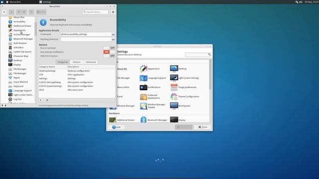The image size is (319, 179).
Task: Click the Revert button in MenuLibre toolbar
Action: [31, 12]
